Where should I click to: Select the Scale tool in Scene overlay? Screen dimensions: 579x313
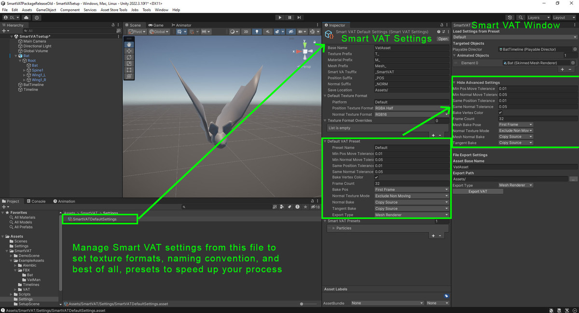(129, 64)
